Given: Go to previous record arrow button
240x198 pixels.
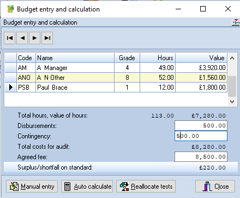Looking at the screenshot, I should (22, 38).
